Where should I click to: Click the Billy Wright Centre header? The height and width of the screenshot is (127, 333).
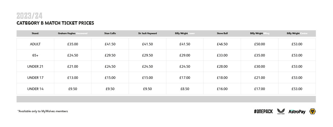coord(297,33)
